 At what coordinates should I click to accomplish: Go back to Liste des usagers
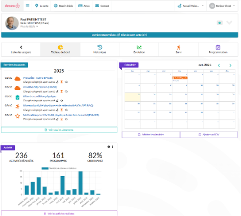click(x=21, y=49)
